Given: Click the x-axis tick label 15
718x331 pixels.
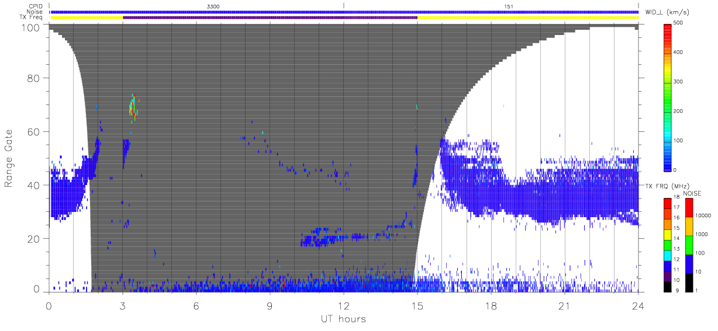Looking at the screenshot, I should (417, 306).
